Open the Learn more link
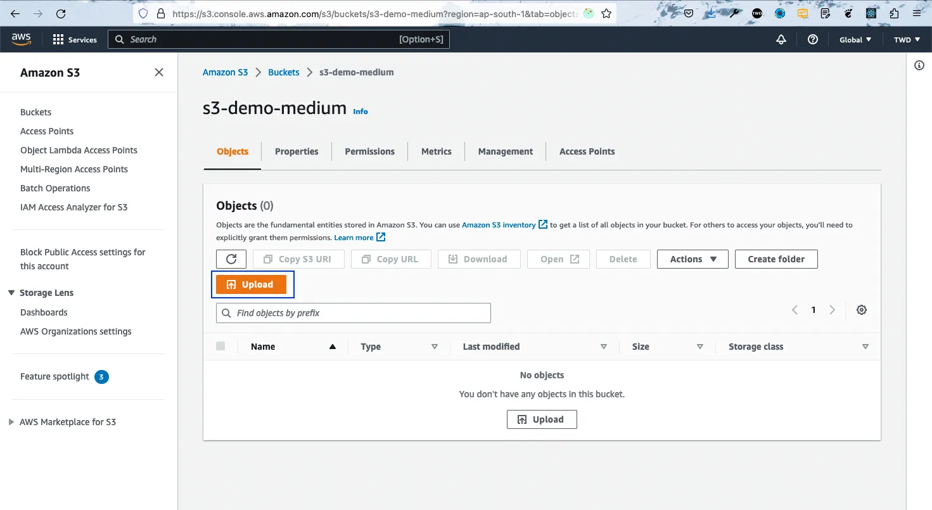 point(360,238)
